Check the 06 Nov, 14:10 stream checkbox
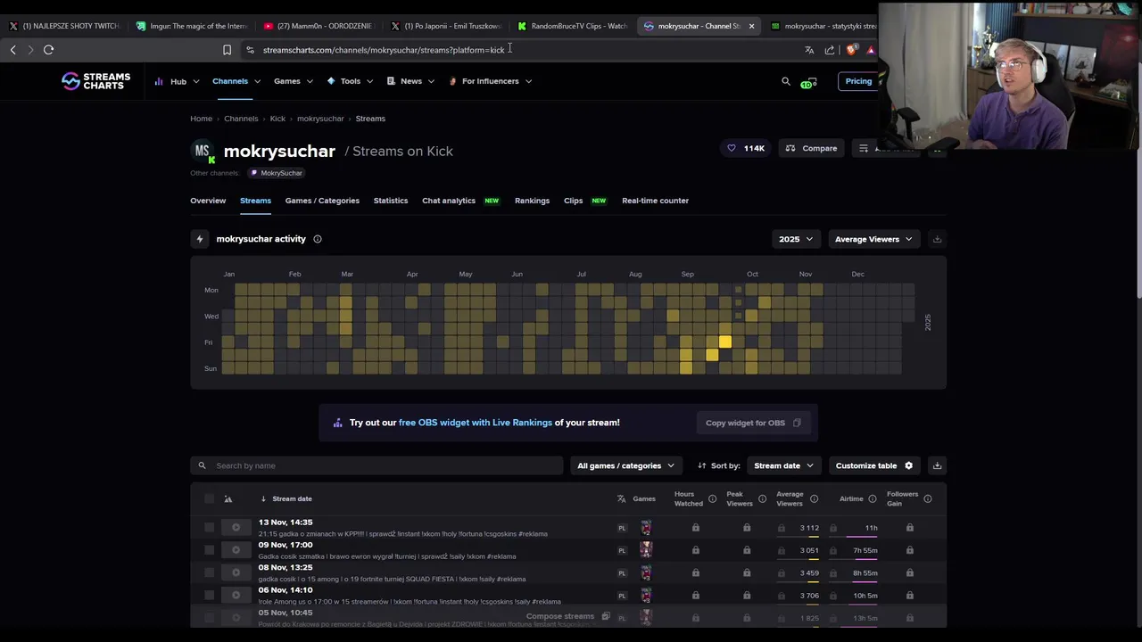Image resolution: width=1142 pixels, height=642 pixels. (209, 596)
